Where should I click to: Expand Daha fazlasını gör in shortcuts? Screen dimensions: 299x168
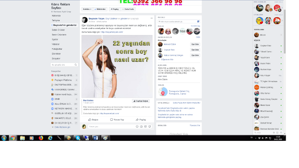[x=62, y=127]
